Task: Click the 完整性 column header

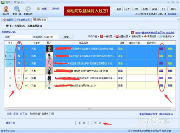Action: click(x=36, y=43)
